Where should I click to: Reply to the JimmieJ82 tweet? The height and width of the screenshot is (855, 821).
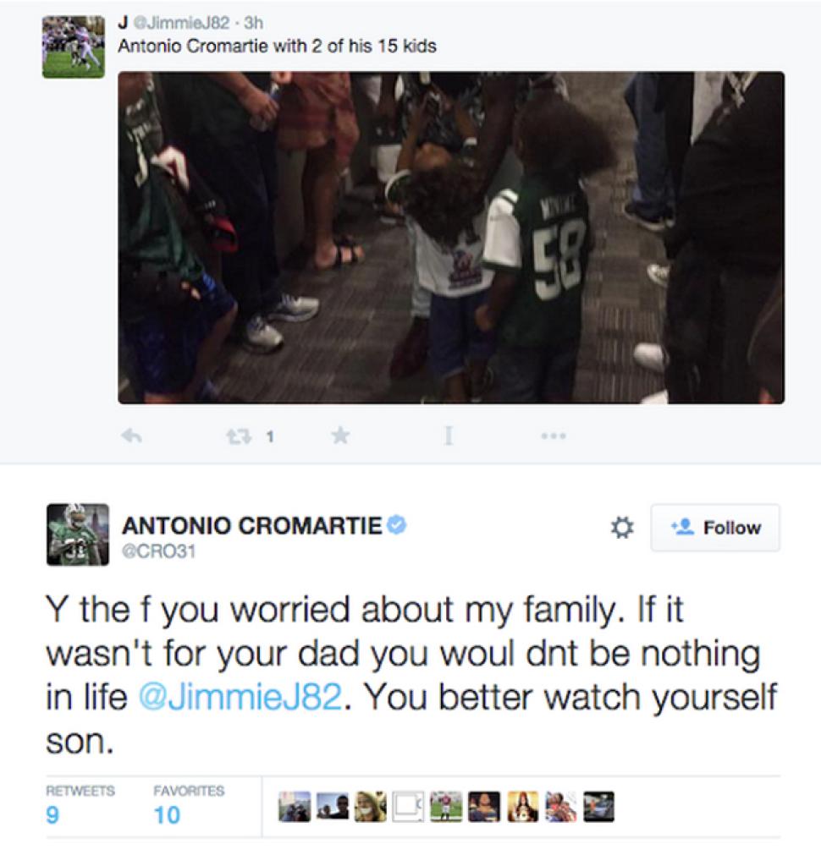coord(130,436)
